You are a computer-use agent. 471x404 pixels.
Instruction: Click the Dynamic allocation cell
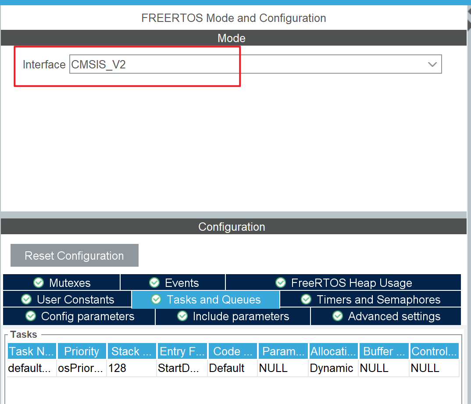pos(332,368)
